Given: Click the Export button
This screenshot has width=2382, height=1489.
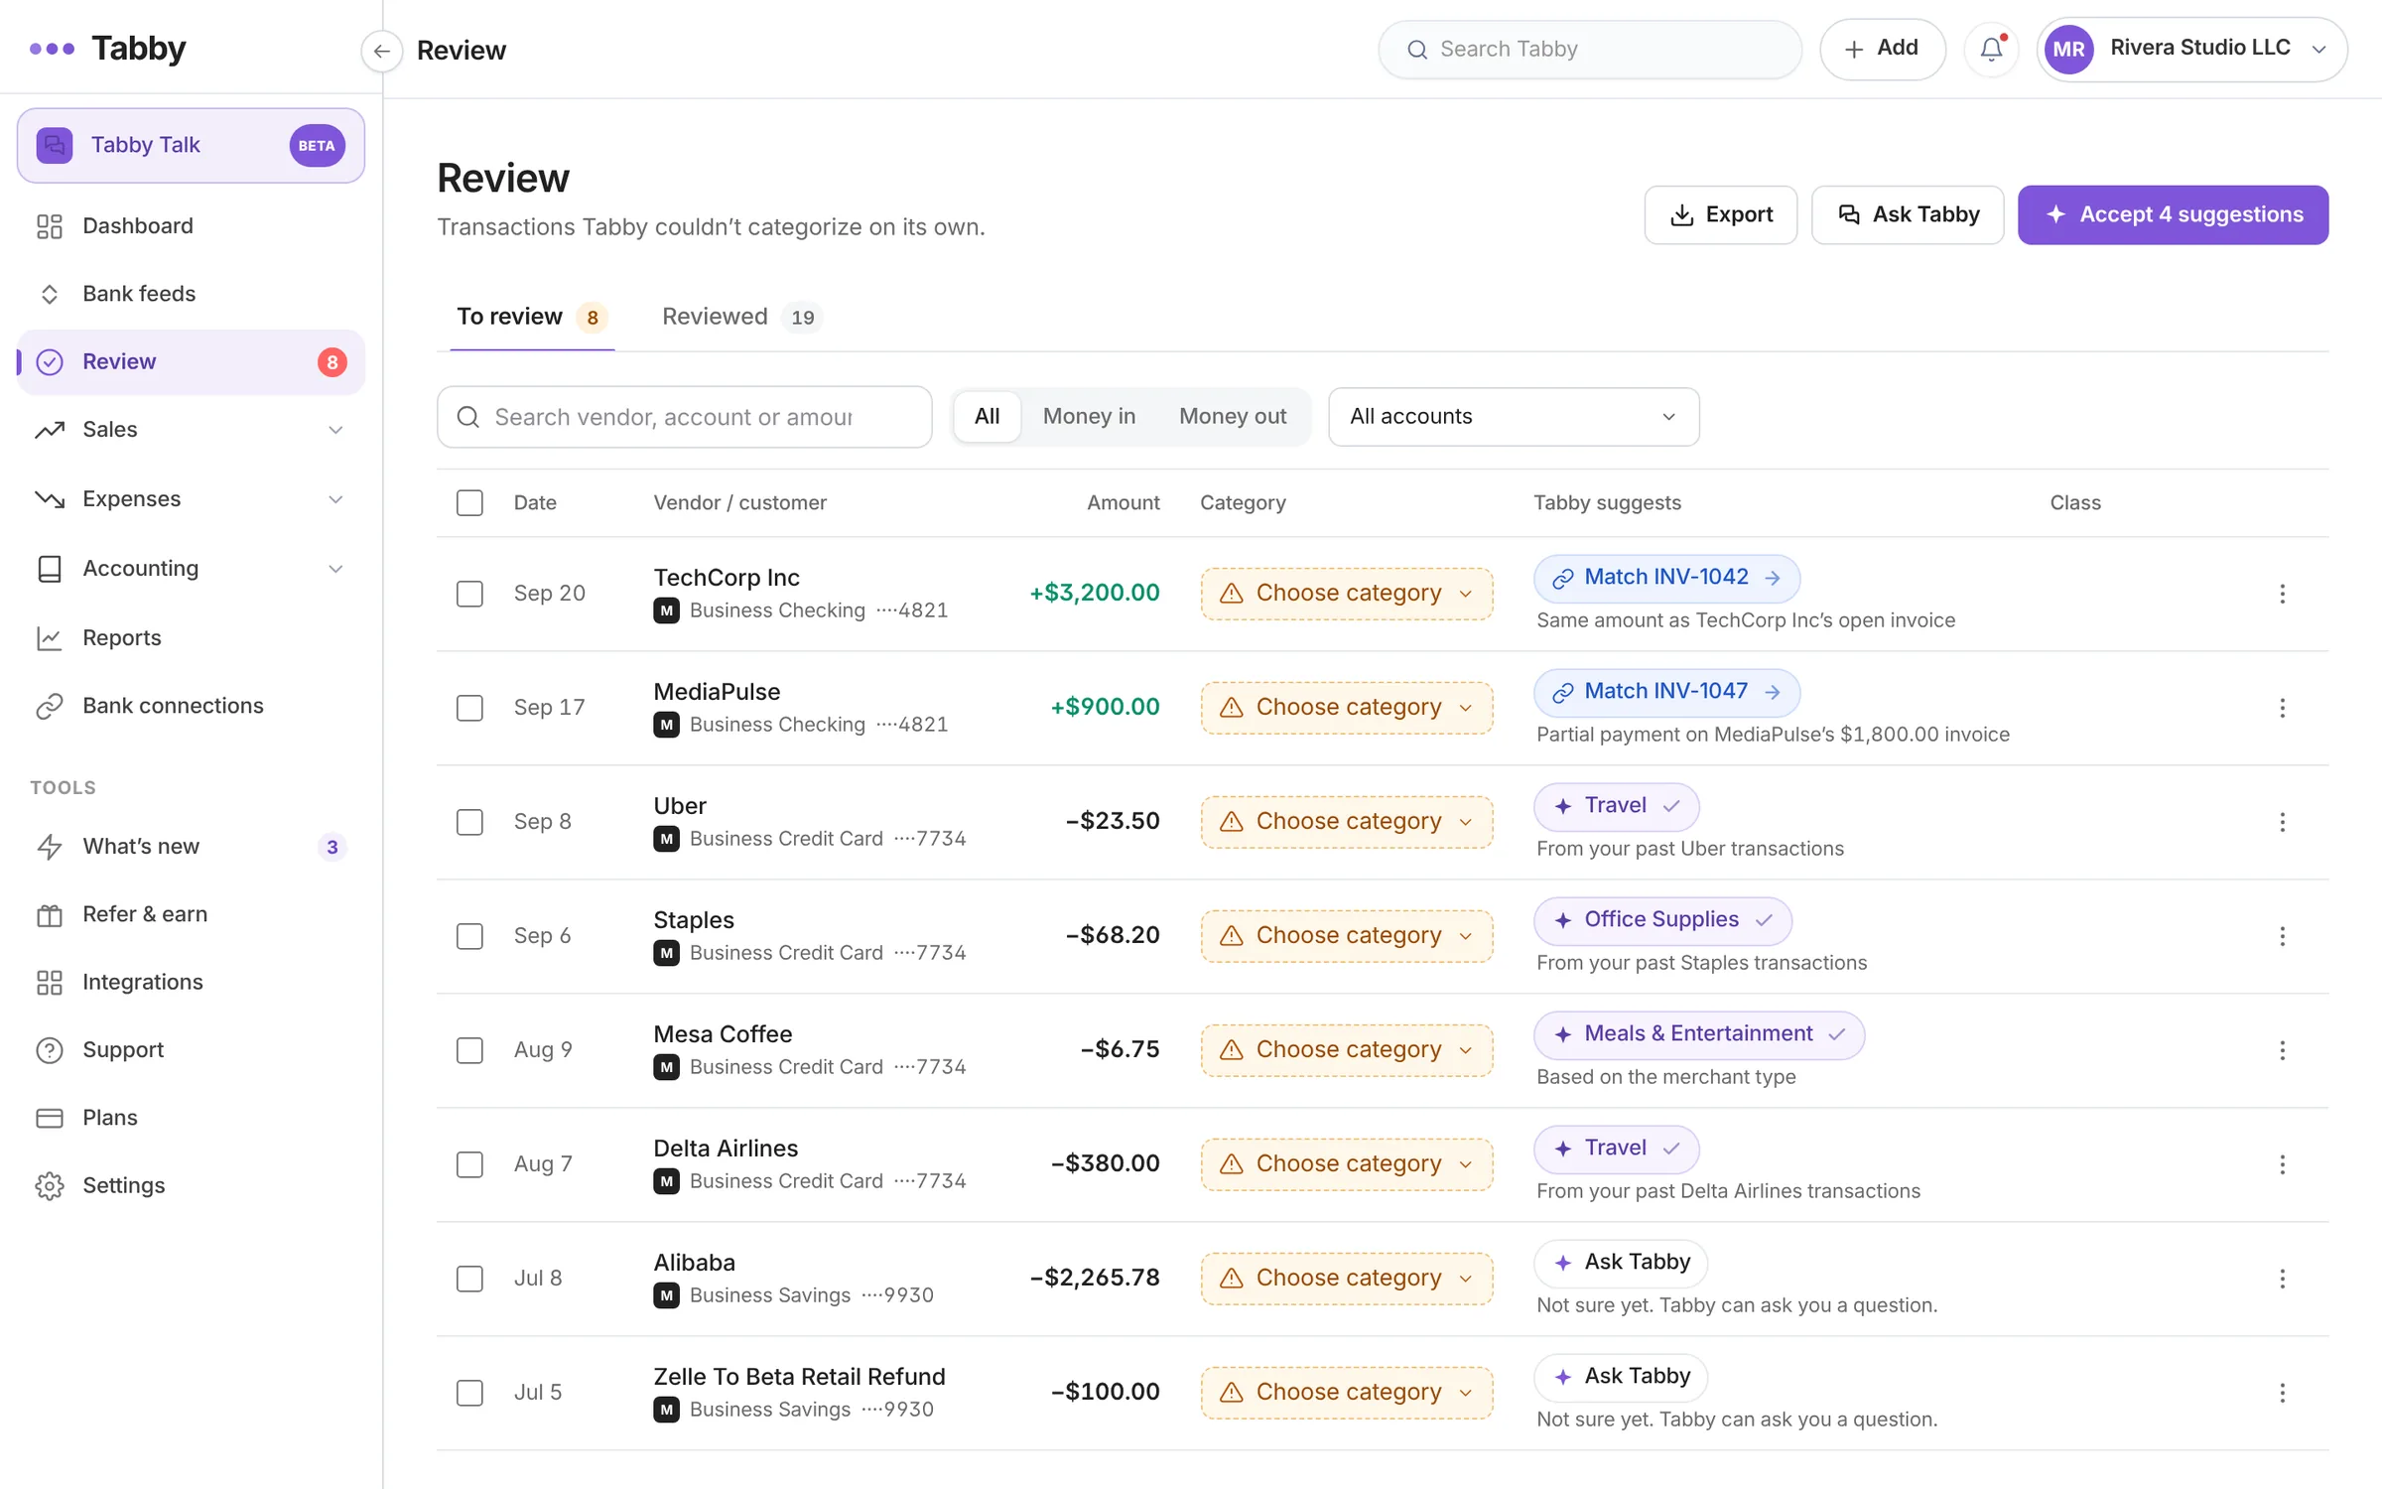Looking at the screenshot, I should tap(1720, 215).
